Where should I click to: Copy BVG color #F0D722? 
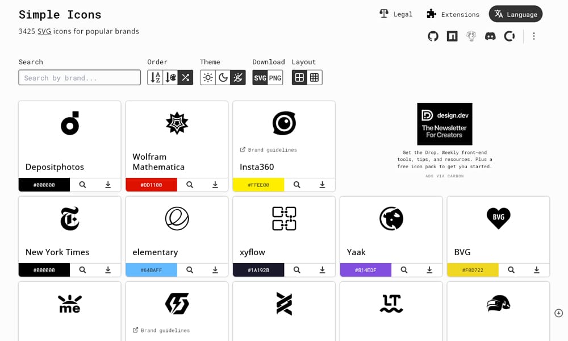tap(473, 270)
